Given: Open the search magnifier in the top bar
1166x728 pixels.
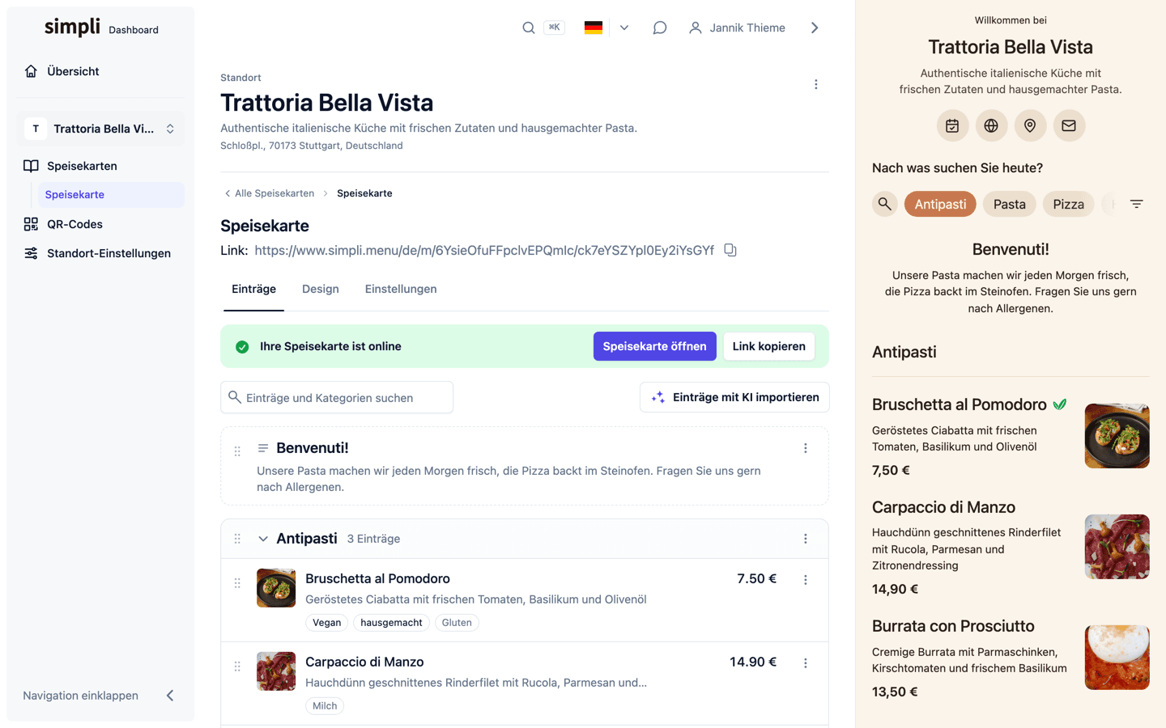Looking at the screenshot, I should (x=528, y=28).
